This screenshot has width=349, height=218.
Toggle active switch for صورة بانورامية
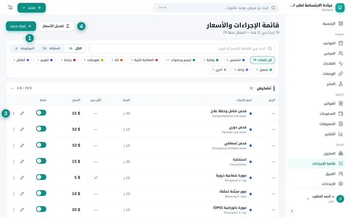pyautogui.click(x=41, y=209)
